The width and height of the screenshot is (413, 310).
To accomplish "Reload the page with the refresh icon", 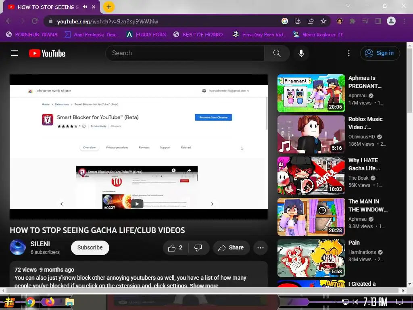I will [35, 21].
